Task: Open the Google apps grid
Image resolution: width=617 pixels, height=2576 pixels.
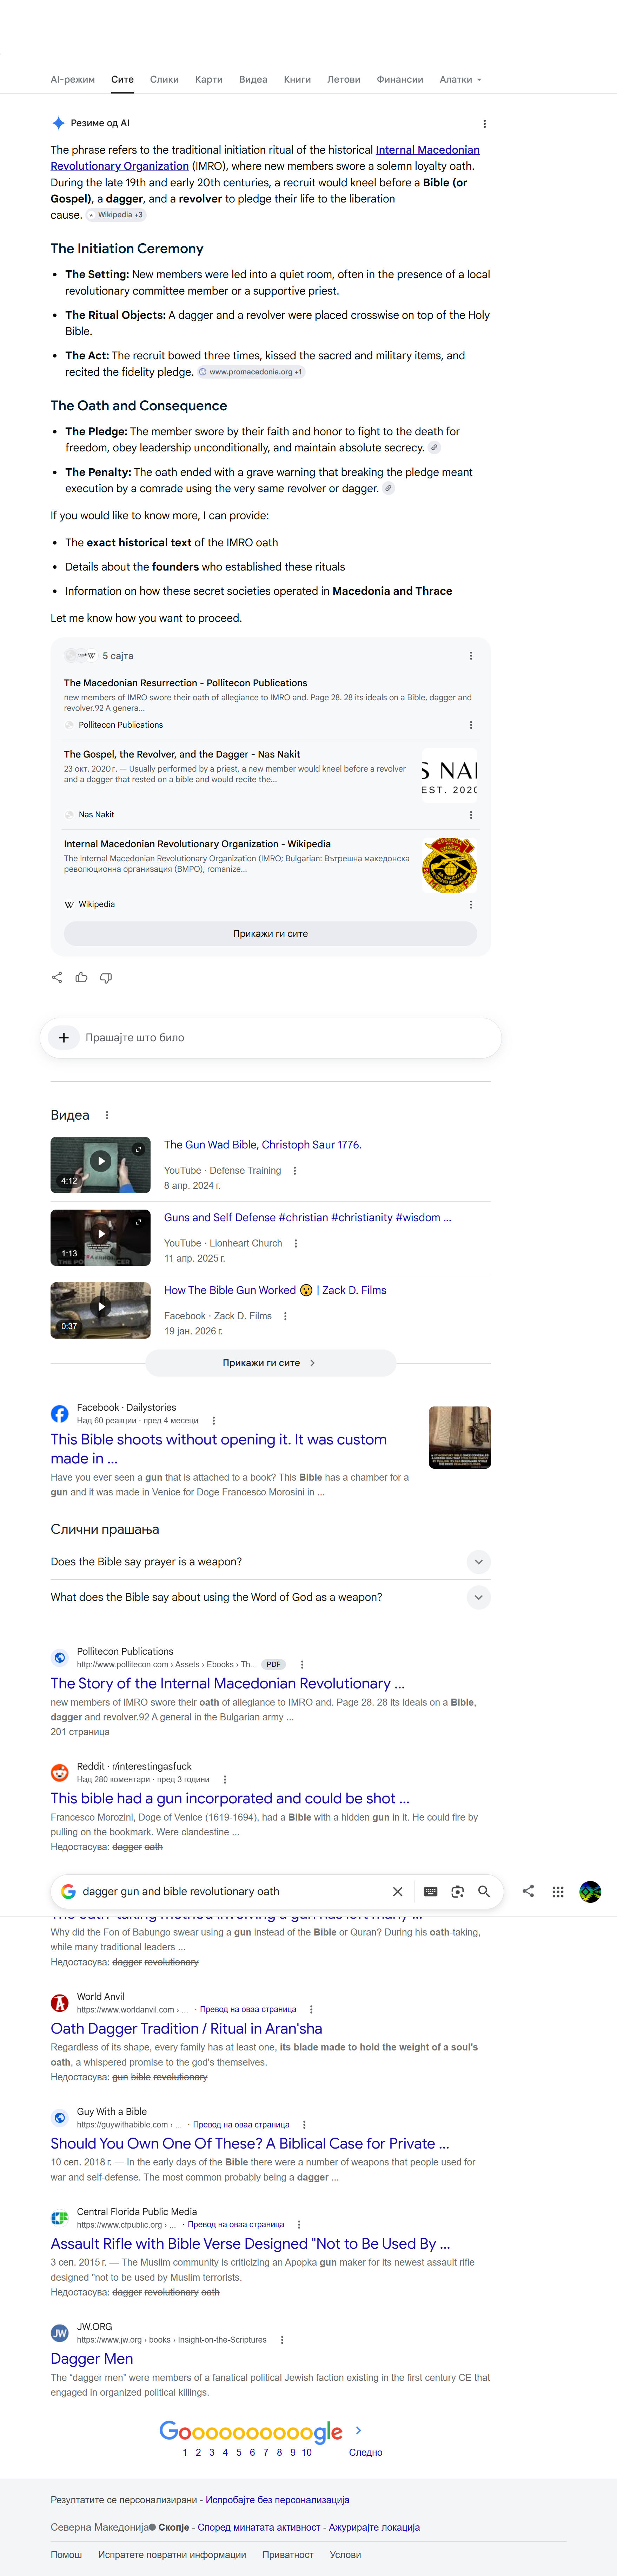Action: click(x=558, y=1892)
